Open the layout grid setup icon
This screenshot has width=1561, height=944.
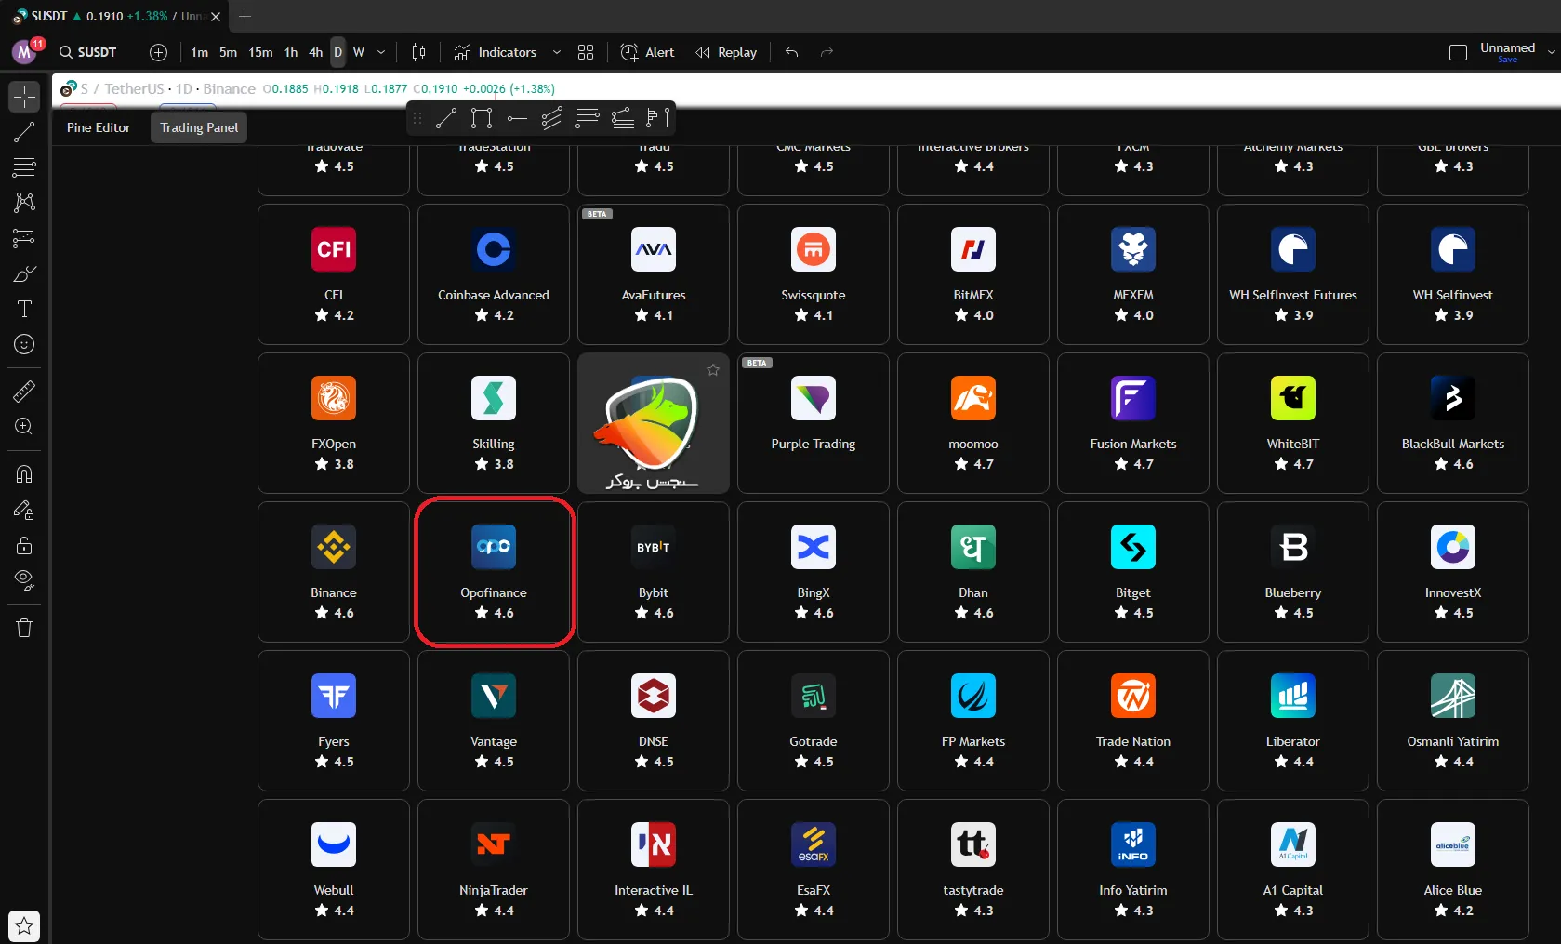point(586,52)
